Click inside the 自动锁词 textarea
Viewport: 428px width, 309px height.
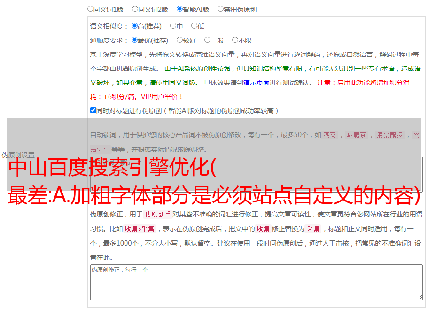[257, 175]
